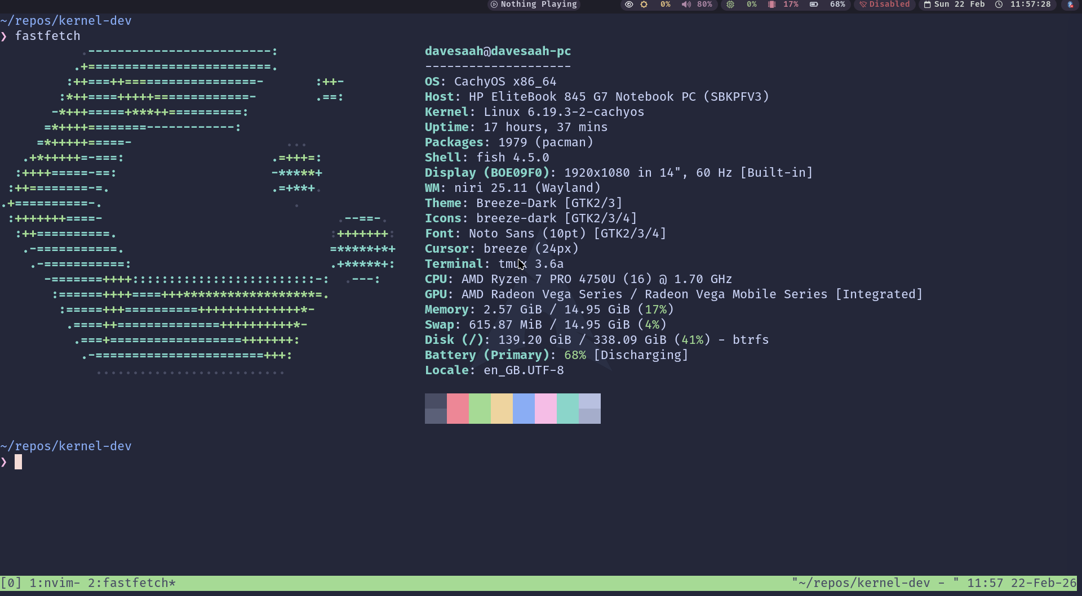Click the battery icon showing 68%
Image resolution: width=1082 pixels, height=596 pixels.
tap(813, 5)
